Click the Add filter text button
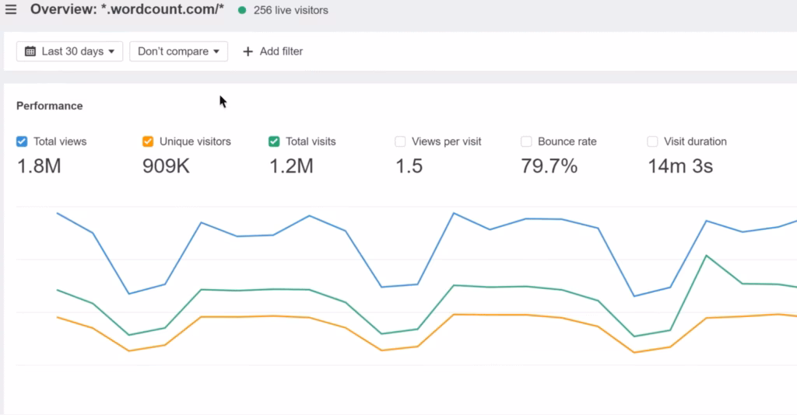 click(x=281, y=51)
